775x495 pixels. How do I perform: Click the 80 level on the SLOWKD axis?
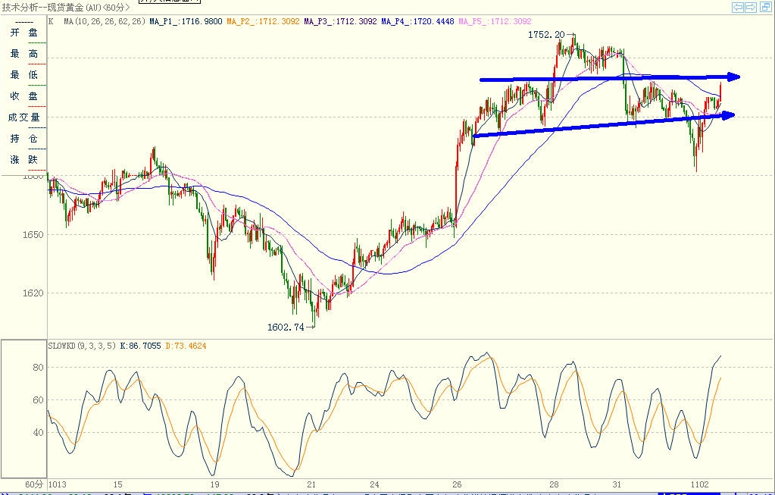click(x=38, y=368)
